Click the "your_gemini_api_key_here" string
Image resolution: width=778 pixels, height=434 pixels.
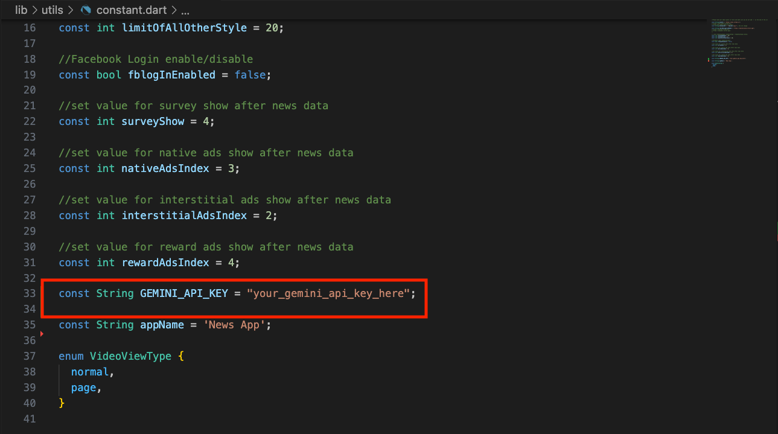(328, 293)
